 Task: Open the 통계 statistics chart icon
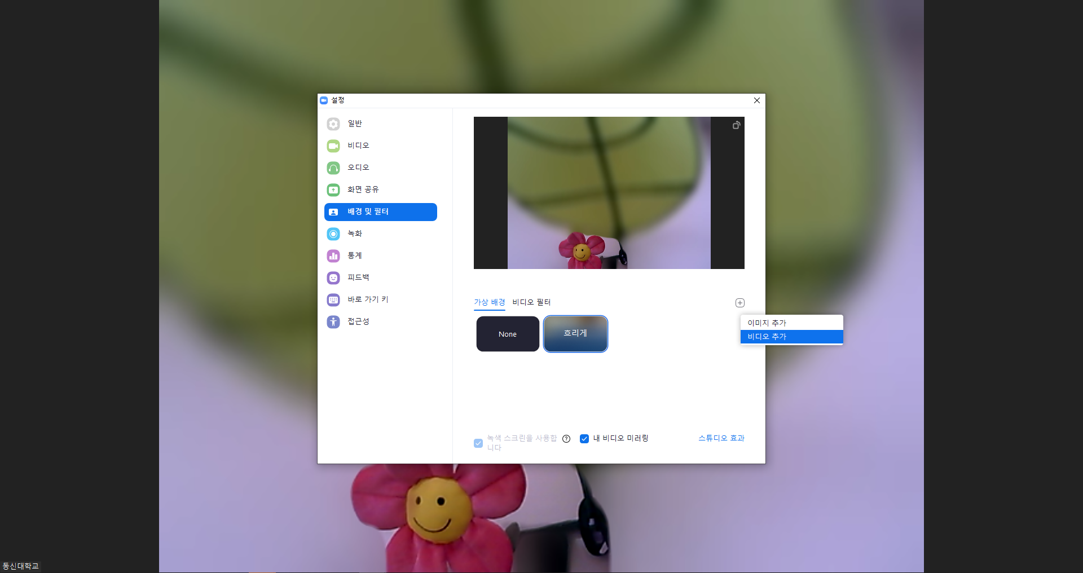[333, 255]
